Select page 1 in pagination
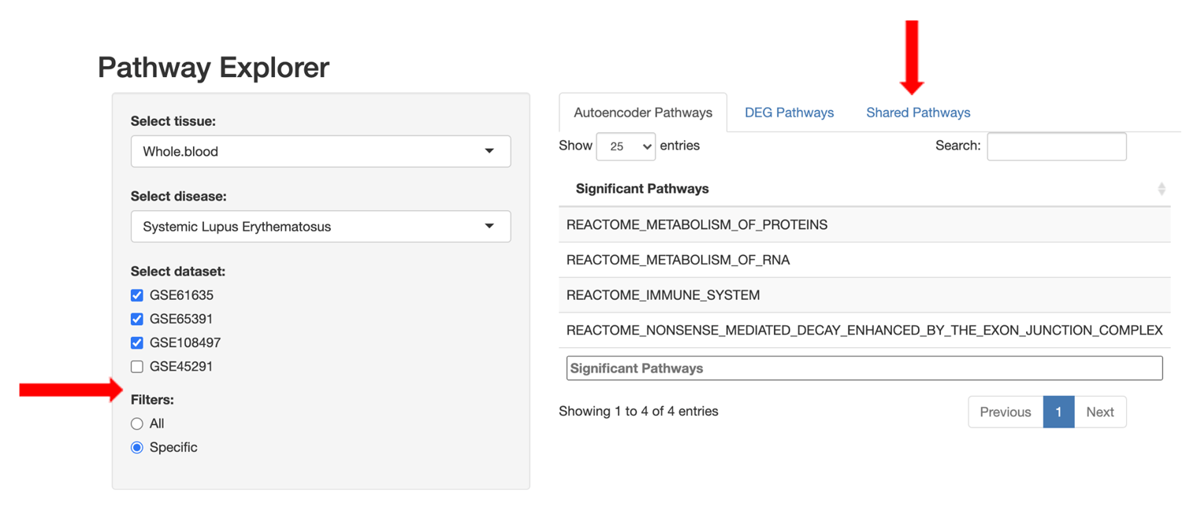 [x=1058, y=412]
